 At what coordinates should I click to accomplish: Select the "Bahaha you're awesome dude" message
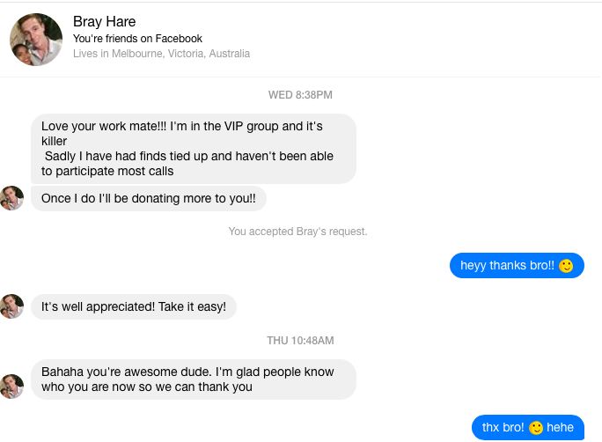coord(187,379)
